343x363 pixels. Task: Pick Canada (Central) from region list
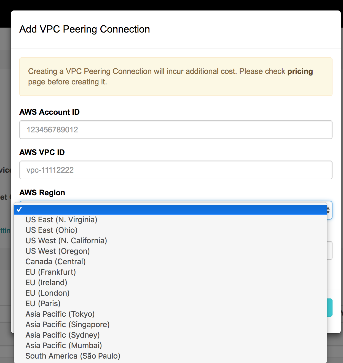170,262
